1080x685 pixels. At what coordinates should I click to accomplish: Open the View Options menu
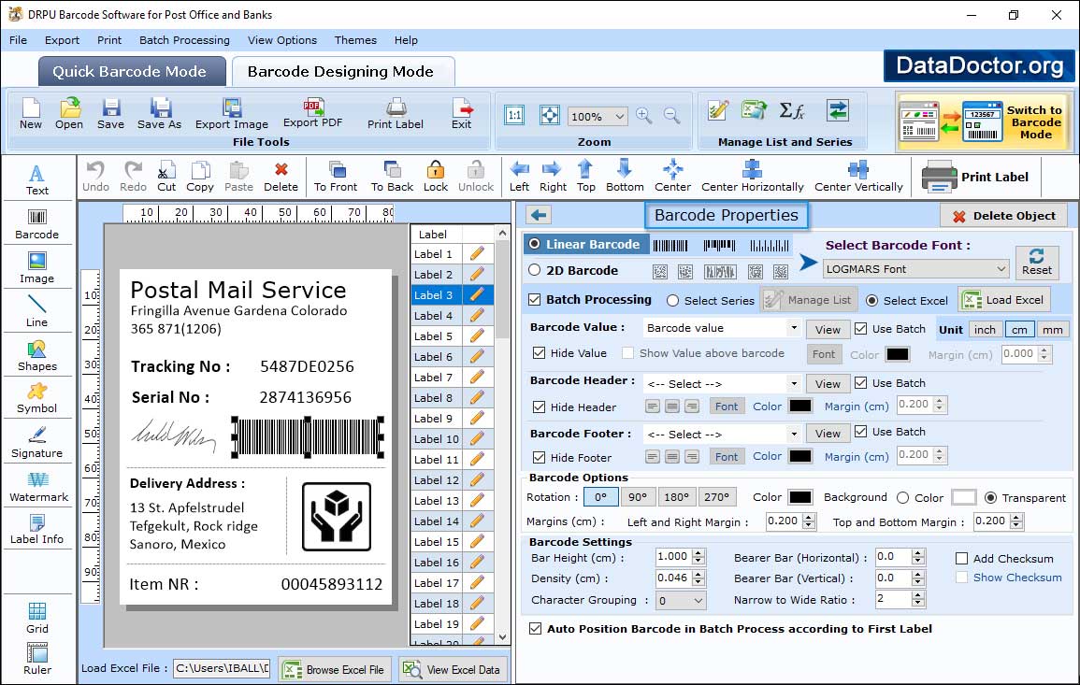[282, 40]
